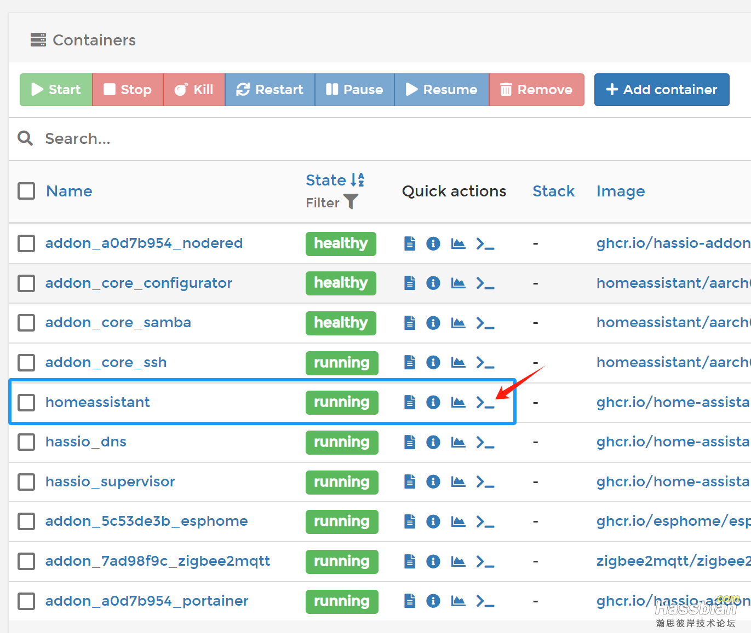
Task: Open console for addon_5c53de3b_esphome
Action: (485, 521)
